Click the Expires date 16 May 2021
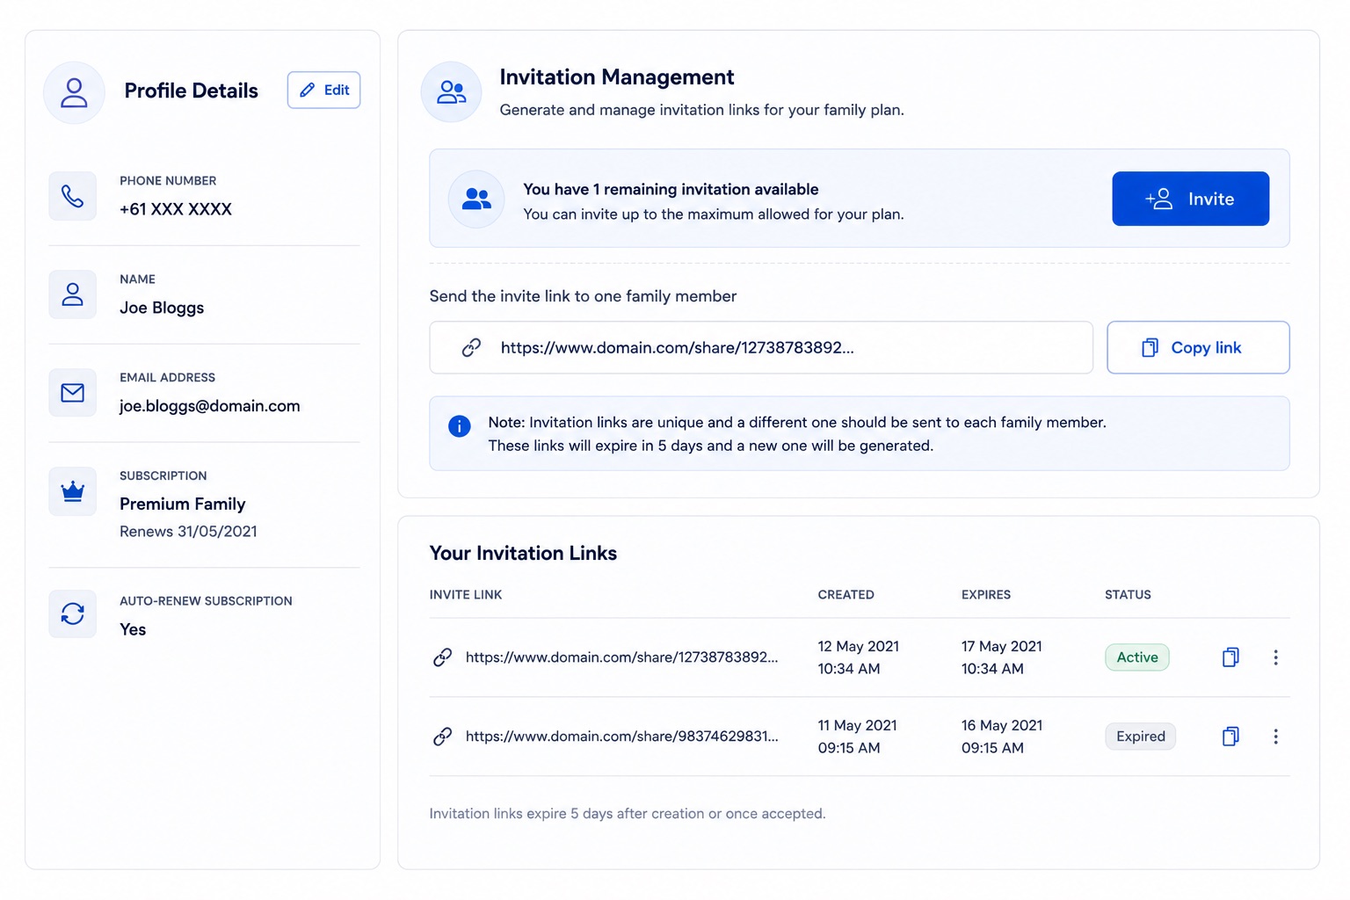This screenshot has width=1350, height=900. point(1002,726)
